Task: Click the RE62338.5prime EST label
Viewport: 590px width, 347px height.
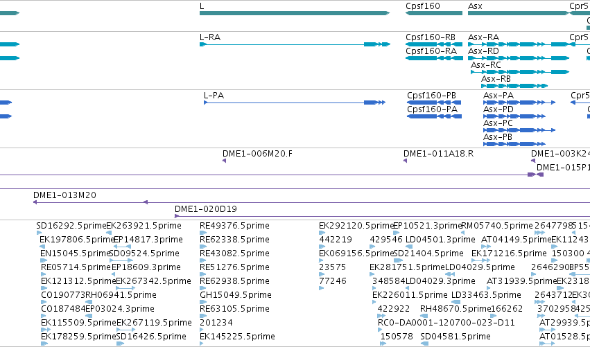Action: (234, 240)
